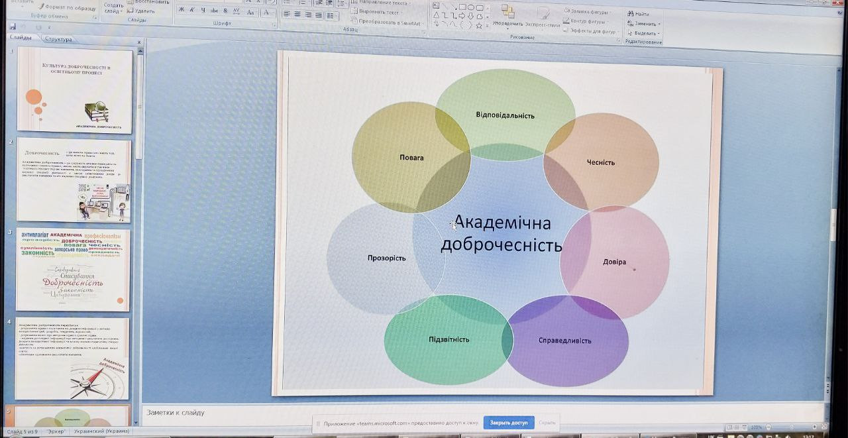Close the slides pane with X

pos(139,42)
